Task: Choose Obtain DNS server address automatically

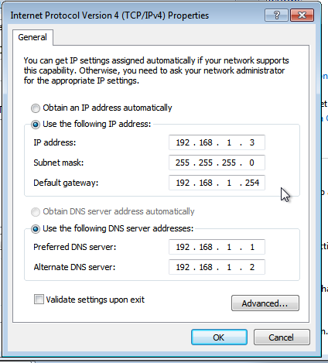Action: point(36,212)
